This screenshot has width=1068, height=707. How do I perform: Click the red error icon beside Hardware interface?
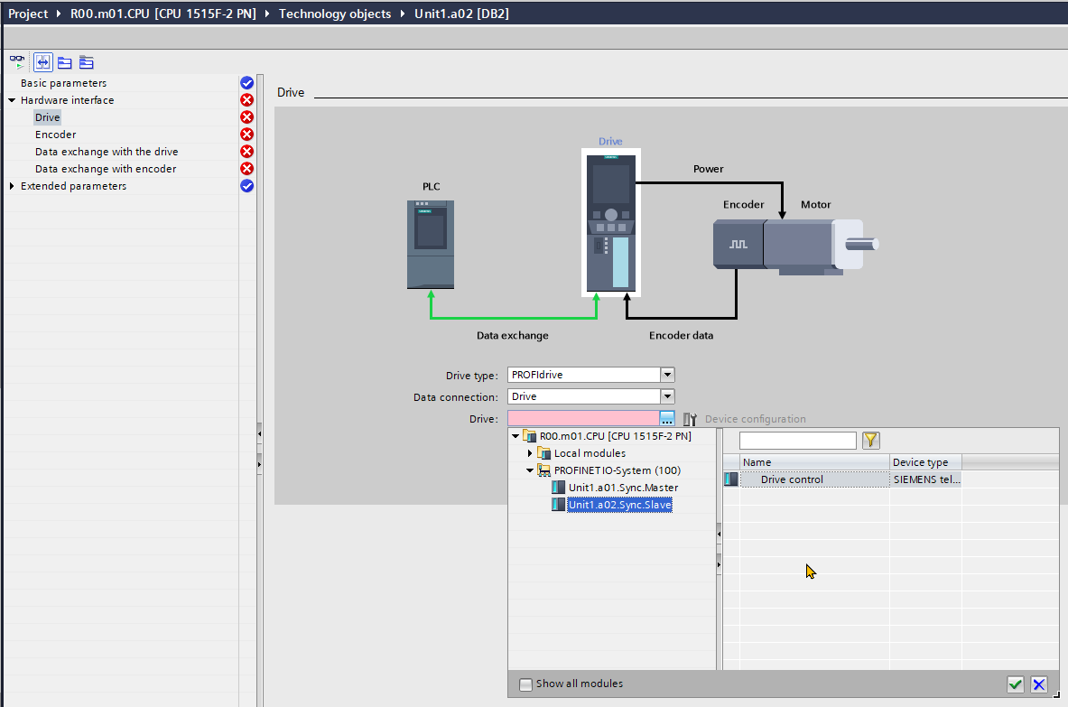[246, 100]
